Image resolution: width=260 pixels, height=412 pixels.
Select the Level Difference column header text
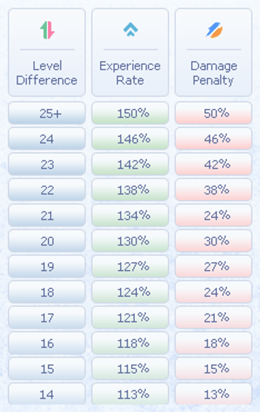click(x=47, y=73)
